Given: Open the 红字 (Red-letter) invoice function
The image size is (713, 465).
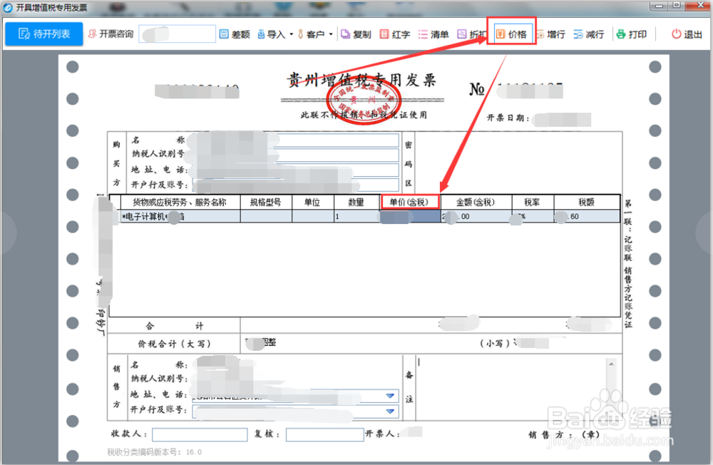Looking at the screenshot, I should coord(396,33).
